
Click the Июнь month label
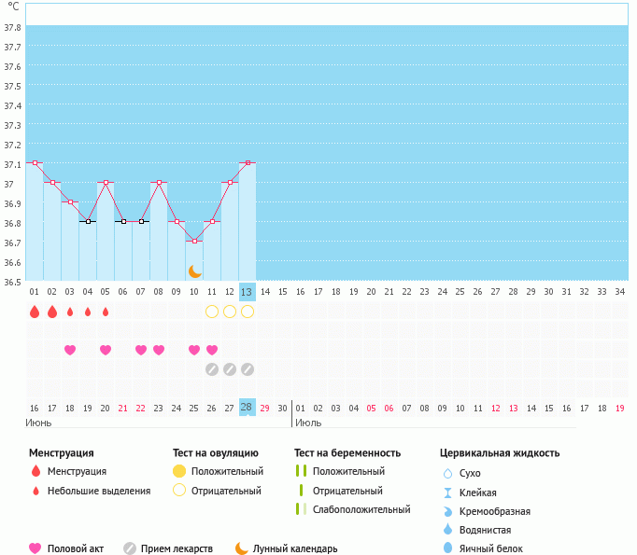tap(38, 423)
